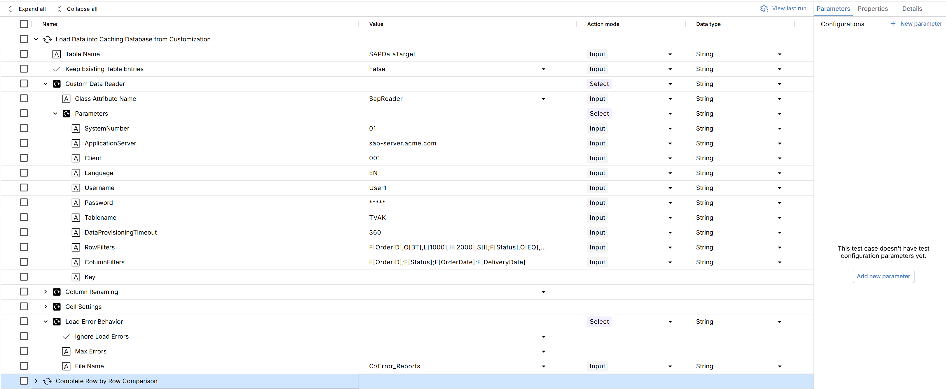Click the Keep Existing Table Entries checkmark icon
Screen dimensions: 946x389
(x=57, y=69)
